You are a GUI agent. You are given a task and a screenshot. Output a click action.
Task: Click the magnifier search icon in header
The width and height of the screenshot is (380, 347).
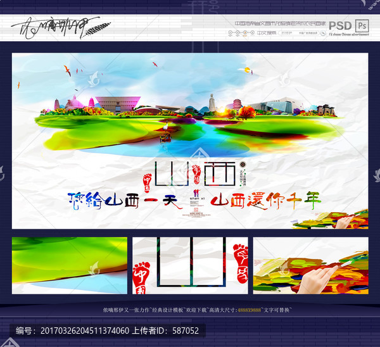(x=323, y=33)
